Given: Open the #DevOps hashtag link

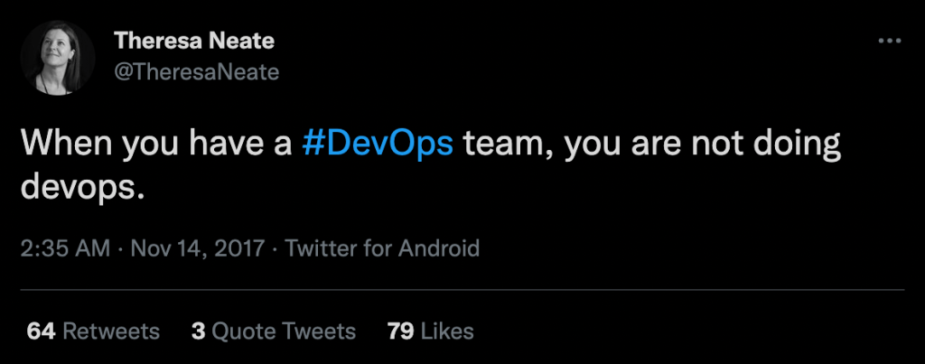Looking at the screenshot, I should (x=377, y=145).
